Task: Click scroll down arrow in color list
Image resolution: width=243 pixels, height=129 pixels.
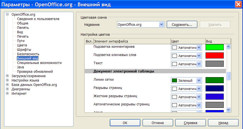Action: coord(228,110)
